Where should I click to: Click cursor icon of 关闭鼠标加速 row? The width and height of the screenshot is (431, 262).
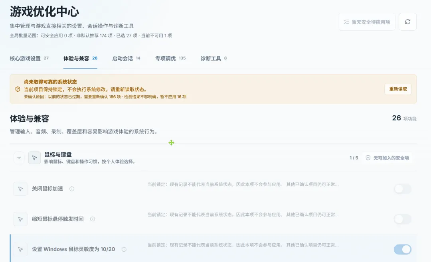pos(20,189)
